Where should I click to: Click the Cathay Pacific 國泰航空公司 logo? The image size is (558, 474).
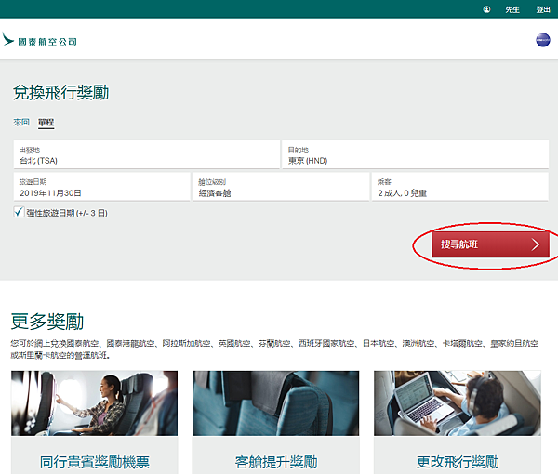[x=39, y=39]
